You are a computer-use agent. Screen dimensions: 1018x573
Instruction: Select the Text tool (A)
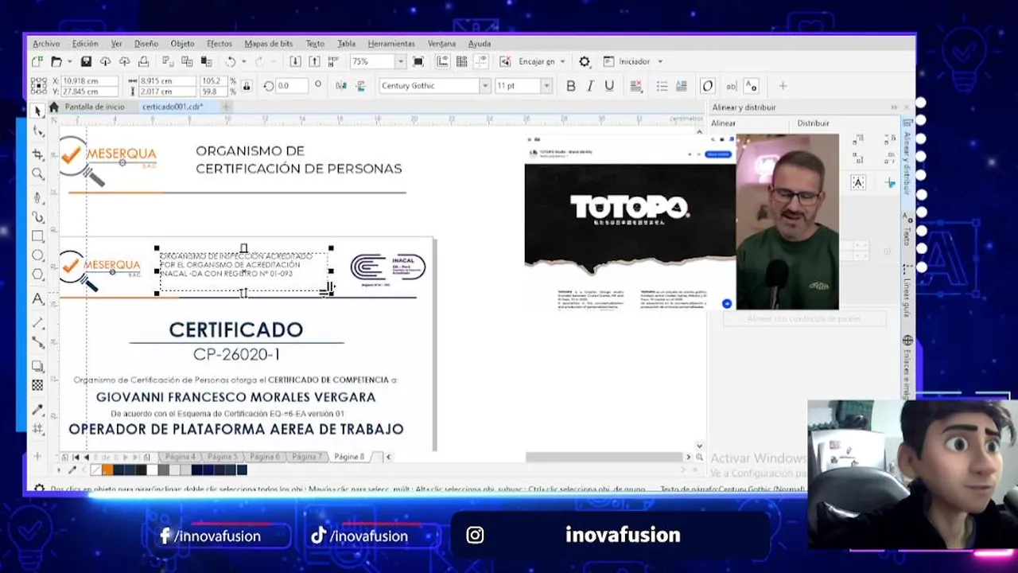tap(38, 299)
